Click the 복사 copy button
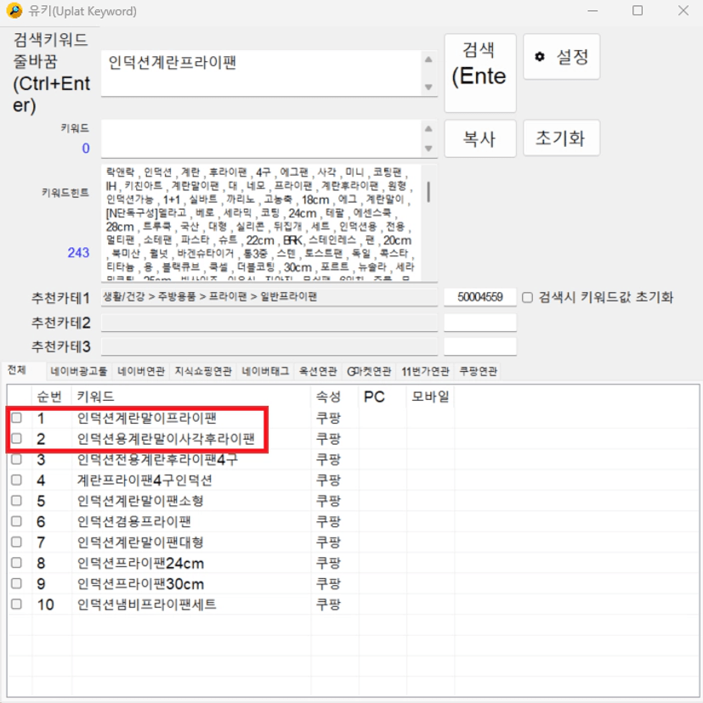 click(480, 138)
